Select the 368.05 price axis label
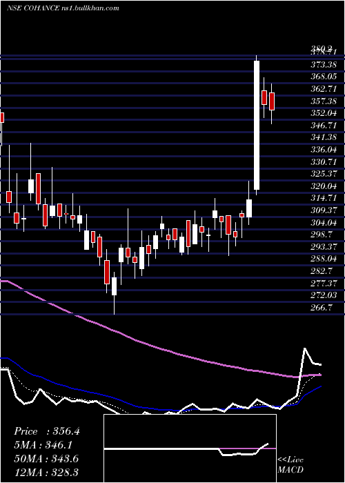 point(324,77)
